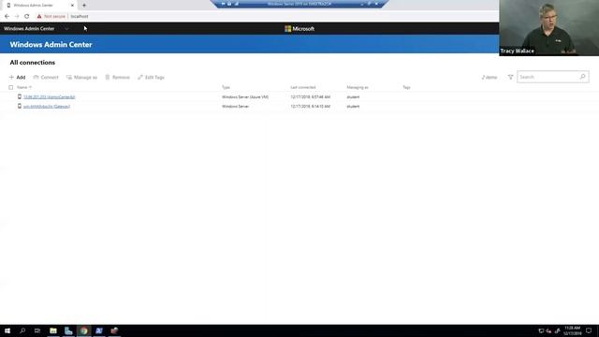The width and height of the screenshot is (599, 337).
Task: Open File Explorer from the taskbar
Action: [x=53, y=330]
